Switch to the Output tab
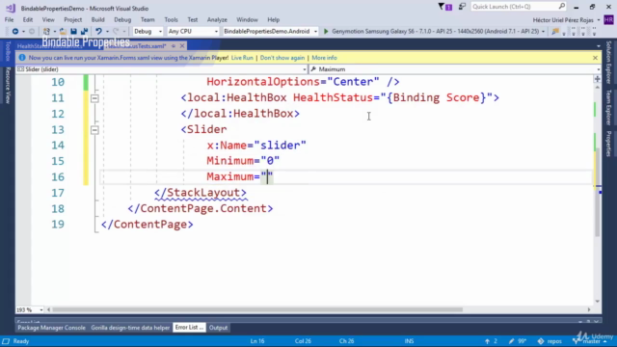 [219, 328]
